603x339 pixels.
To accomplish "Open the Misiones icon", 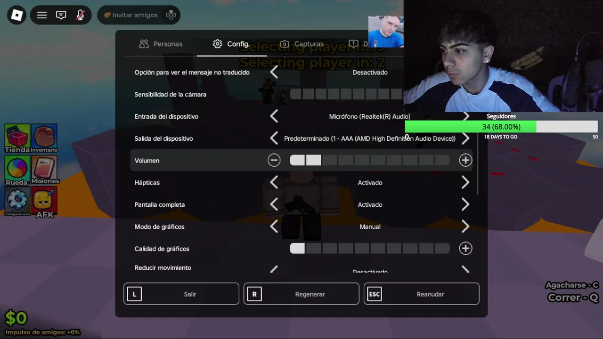I will coord(44,170).
